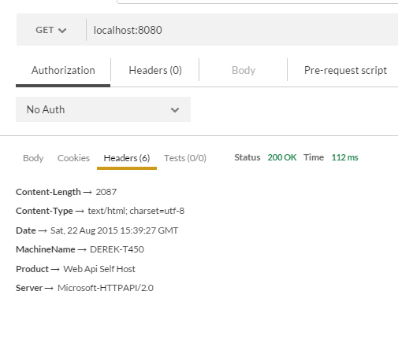View the response Body tab
The image size is (398, 339).
point(33,158)
